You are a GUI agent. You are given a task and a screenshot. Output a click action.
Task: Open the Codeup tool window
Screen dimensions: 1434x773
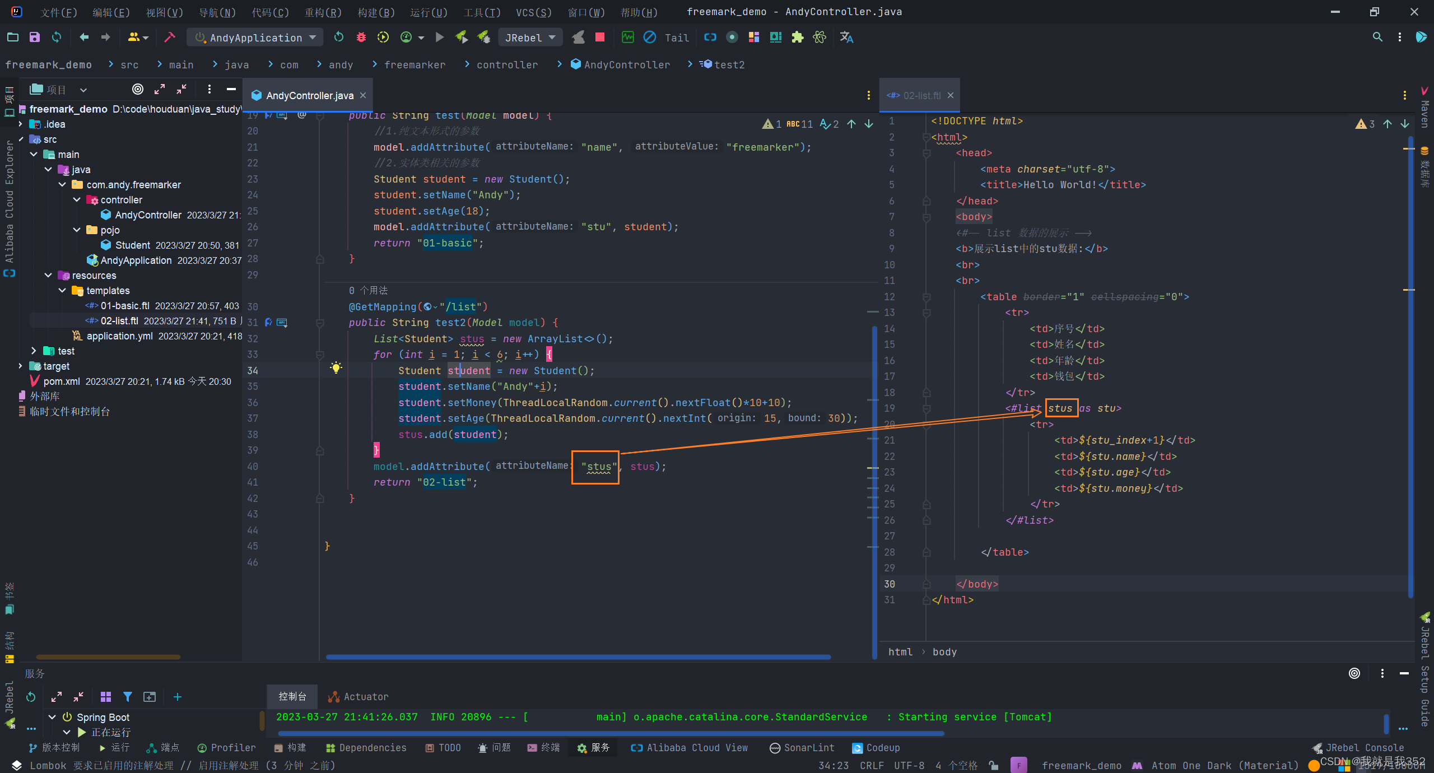pos(876,748)
